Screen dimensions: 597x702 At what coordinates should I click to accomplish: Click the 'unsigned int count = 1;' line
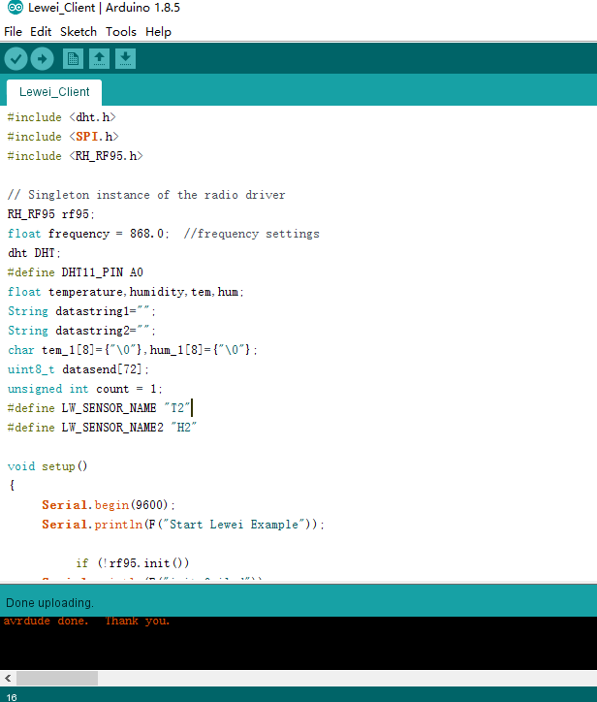click(85, 389)
